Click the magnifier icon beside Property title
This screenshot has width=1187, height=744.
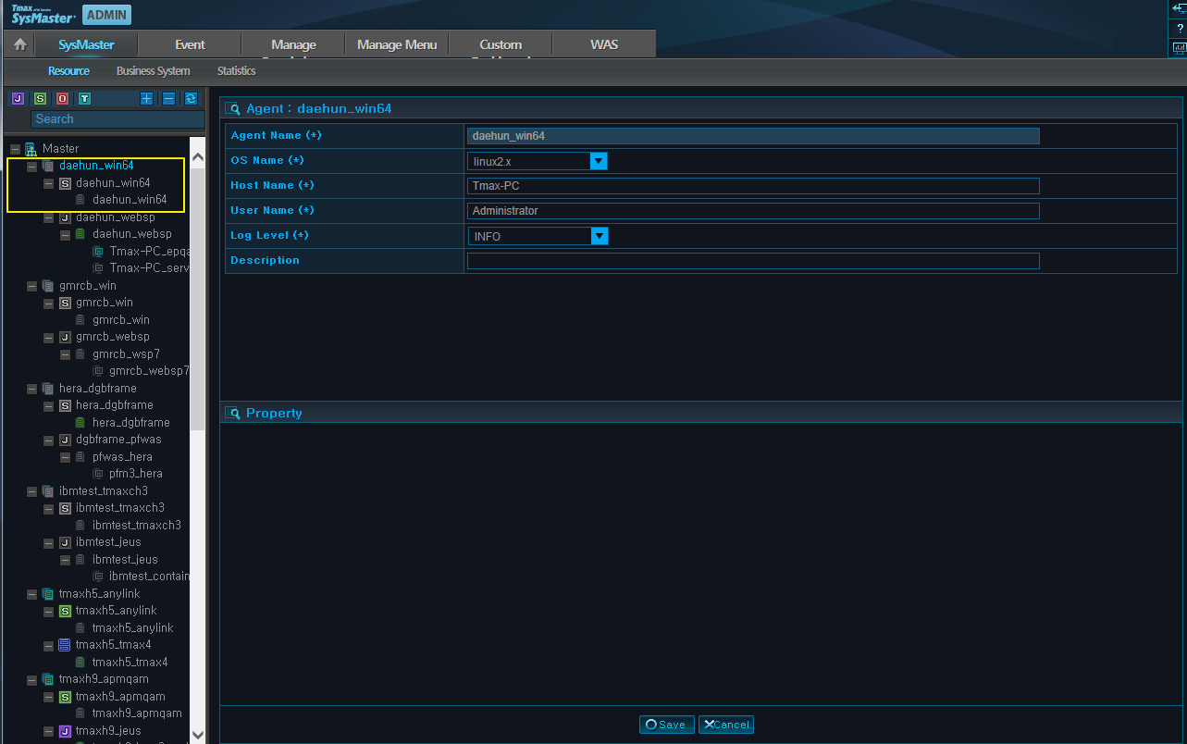233,413
